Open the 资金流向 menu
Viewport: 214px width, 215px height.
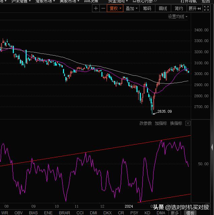pos(118,1)
